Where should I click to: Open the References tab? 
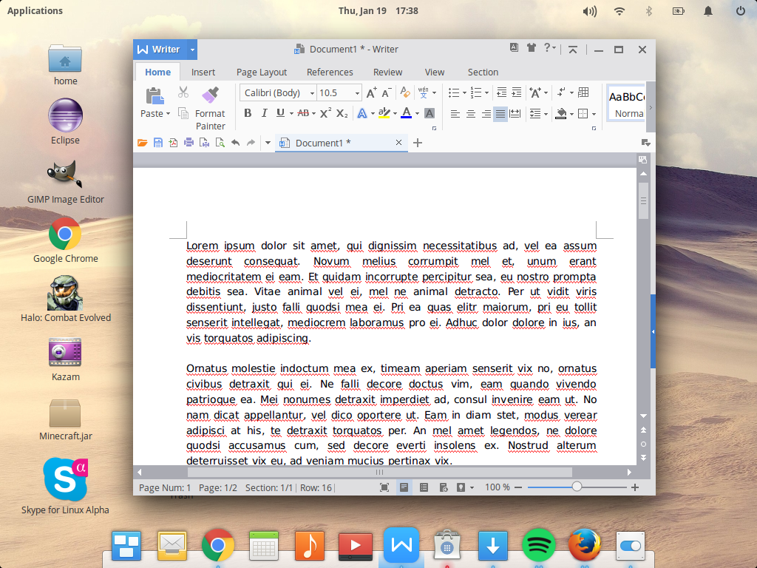330,72
